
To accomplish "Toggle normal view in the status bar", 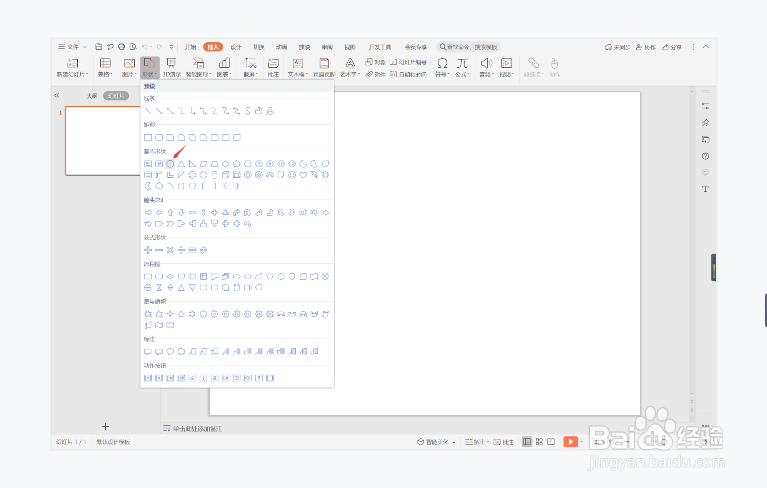I will click(x=527, y=442).
